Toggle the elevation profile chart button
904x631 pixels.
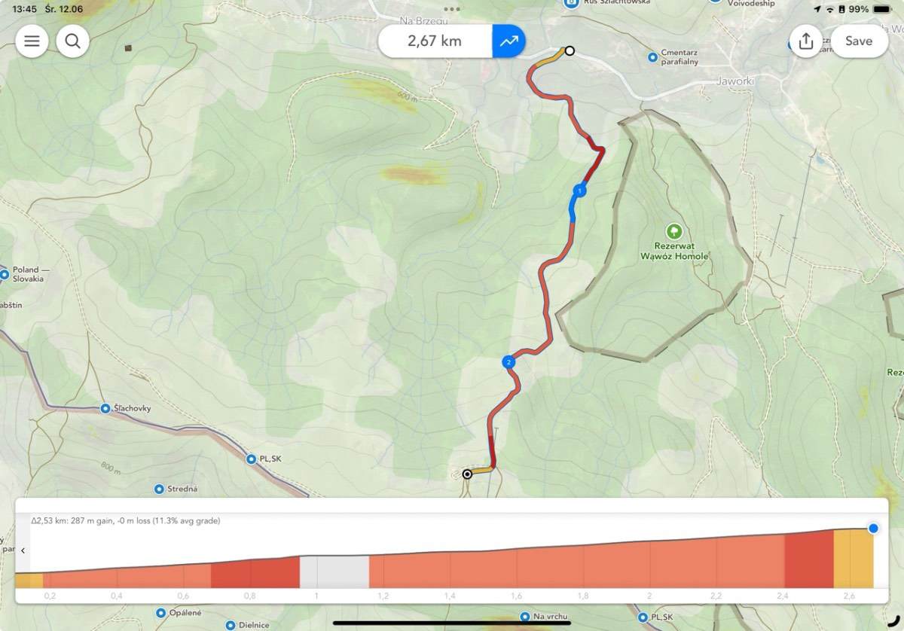click(509, 41)
